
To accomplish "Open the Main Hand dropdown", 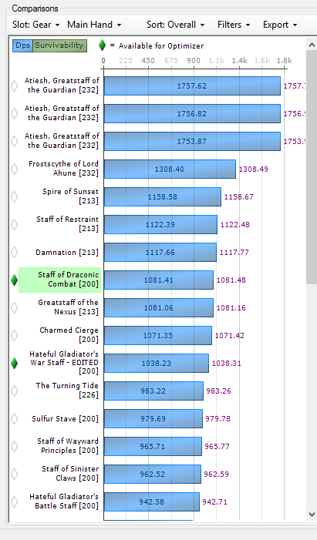I will [94, 25].
